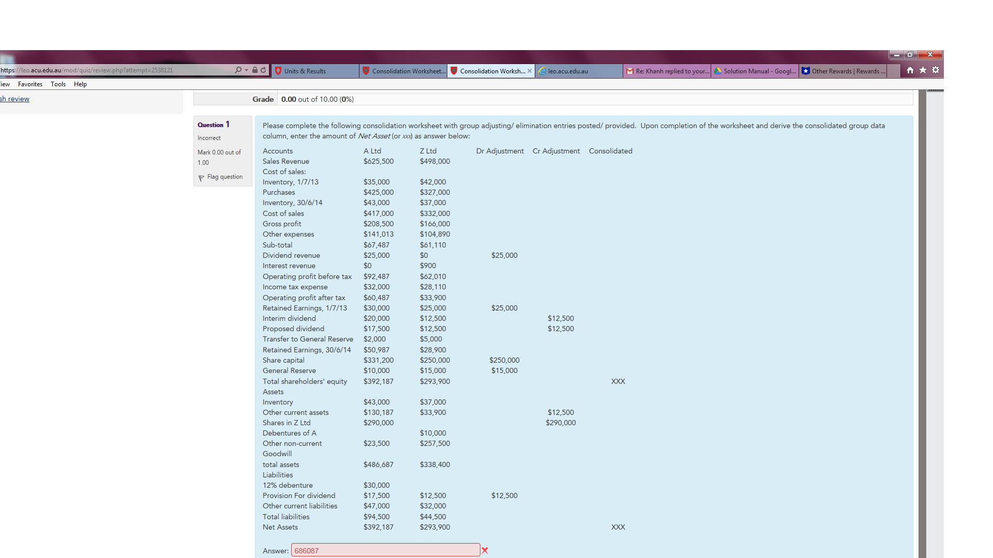This screenshot has height=558, width=993.
Task: Click the lock security icon in address bar
Action: point(254,70)
